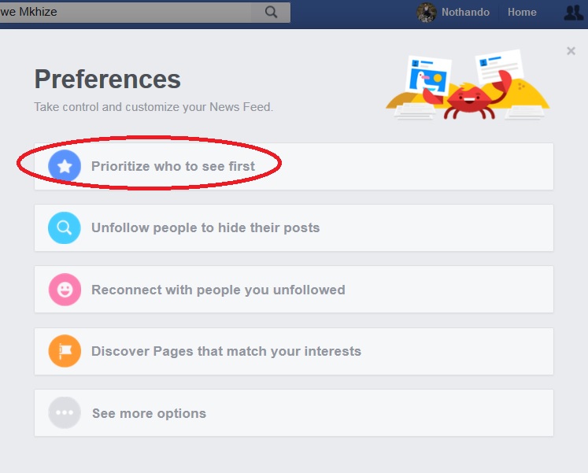The image size is (588, 473).
Task: Choose "Unfollow people to hide their posts" text
Action: pyautogui.click(x=205, y=228)
